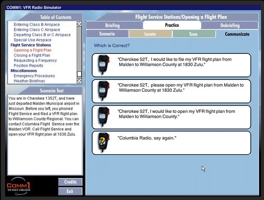Choose answer 'Columbia Radio, say again'
This screenshot has width=264, height=200.
[x=171, y=143]
